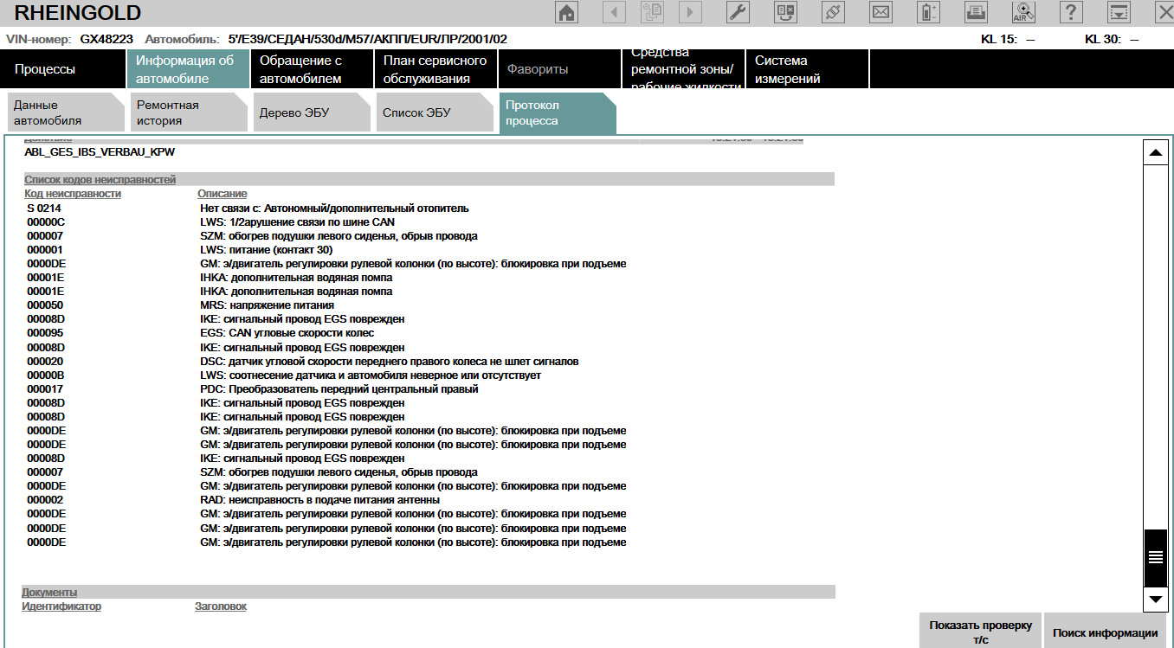This screenshot has height=648, width=1174.
Task: Switch to Система измерений tab
Action: 807,69
